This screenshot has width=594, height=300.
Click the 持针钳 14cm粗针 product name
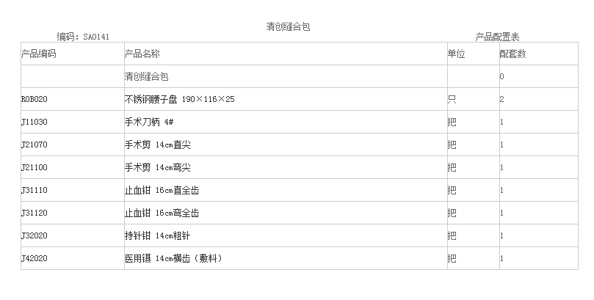click(x=158, y=235)
